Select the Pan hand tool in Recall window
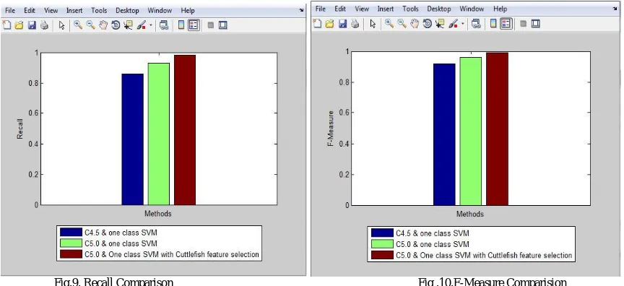This screenshot has width=624, height=286. pyautogui.click(x=103, y=25)
